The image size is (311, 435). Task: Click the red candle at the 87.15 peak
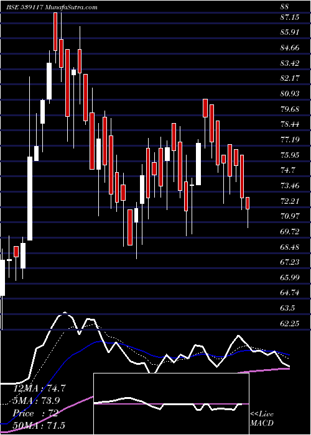pos(55,32)
